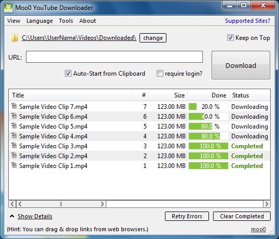
Task: Click file icon of Sample Video Clip 1.mp4
Action: (x=14, y=165)
